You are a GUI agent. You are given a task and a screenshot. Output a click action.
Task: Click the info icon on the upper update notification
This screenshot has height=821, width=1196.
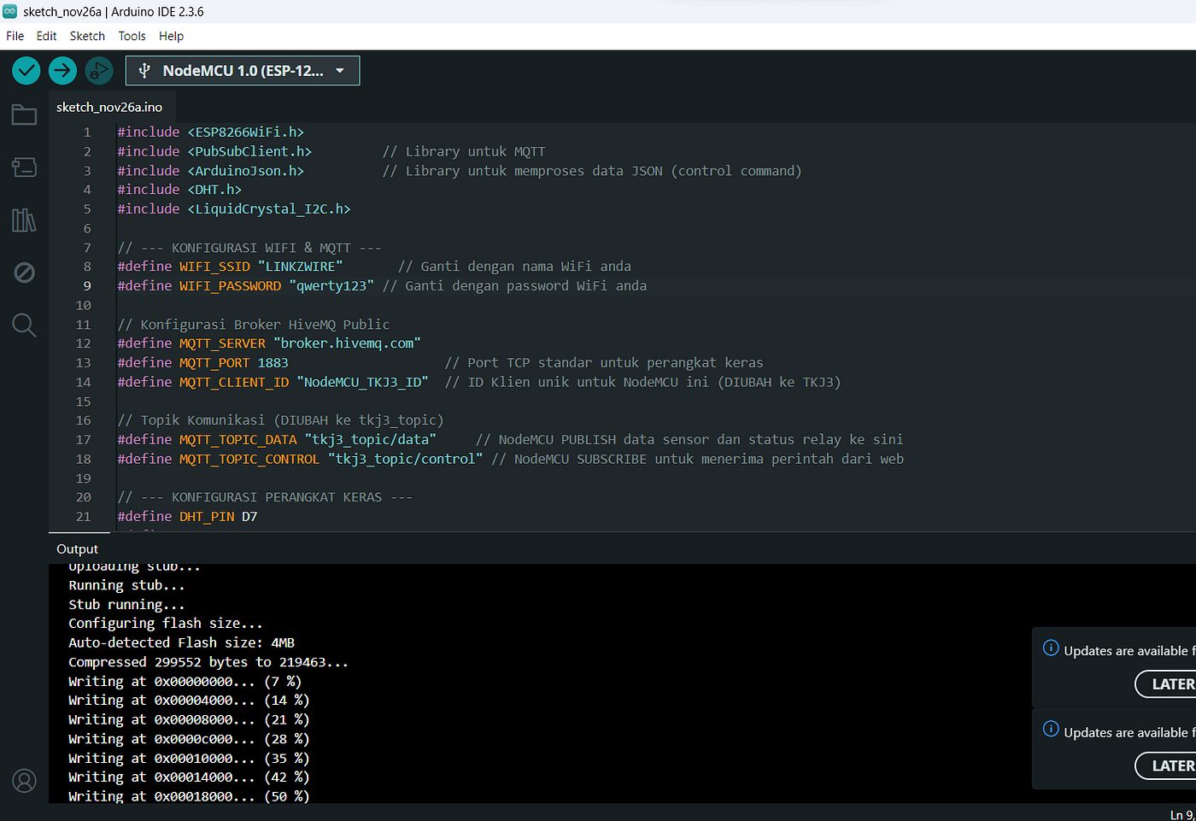tap(1051, 648)
